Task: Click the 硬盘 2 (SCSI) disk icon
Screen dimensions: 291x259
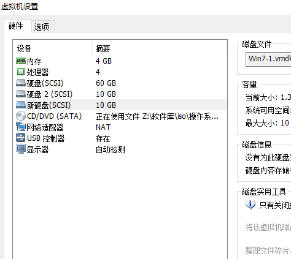Action: pos(21,94)
